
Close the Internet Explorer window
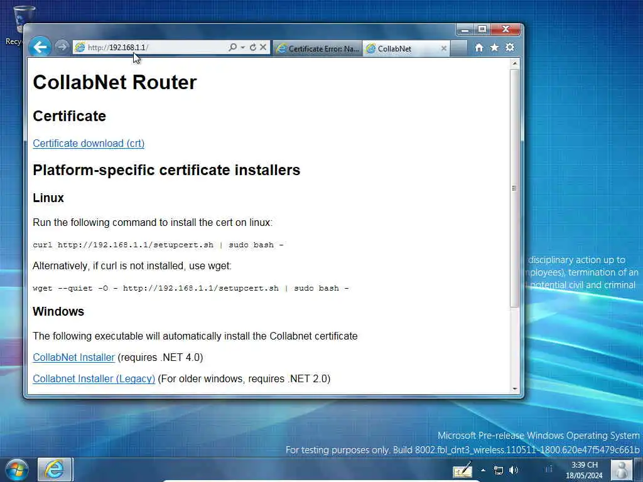pyautogui.click(x=506, y=29)
